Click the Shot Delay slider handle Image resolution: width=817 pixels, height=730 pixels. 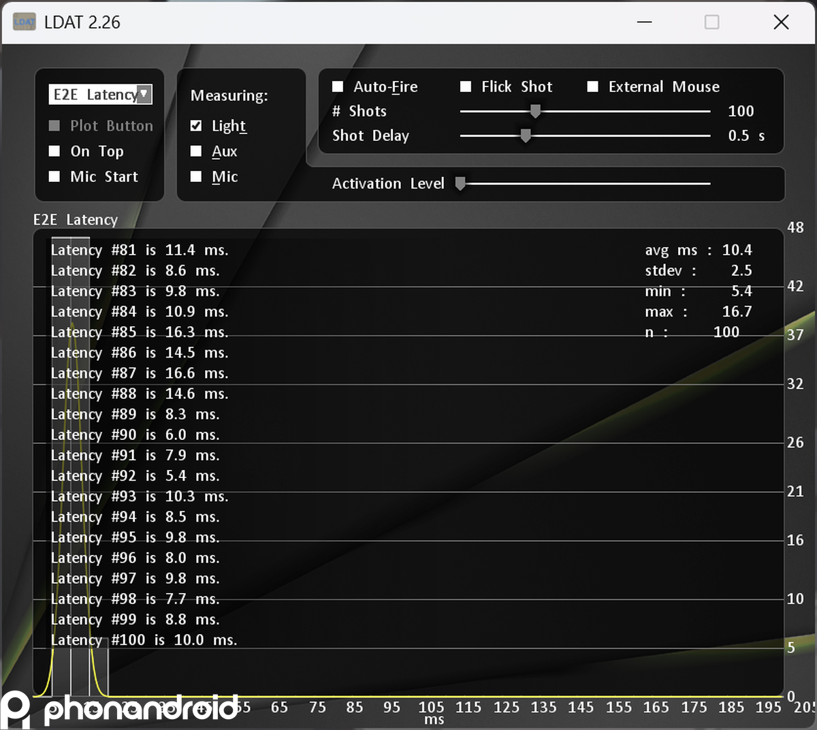pyautogui.click(x=526, y=136)
